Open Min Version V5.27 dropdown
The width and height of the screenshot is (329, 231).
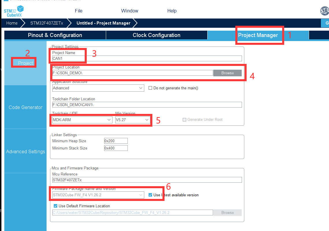[x=133, y=120]
